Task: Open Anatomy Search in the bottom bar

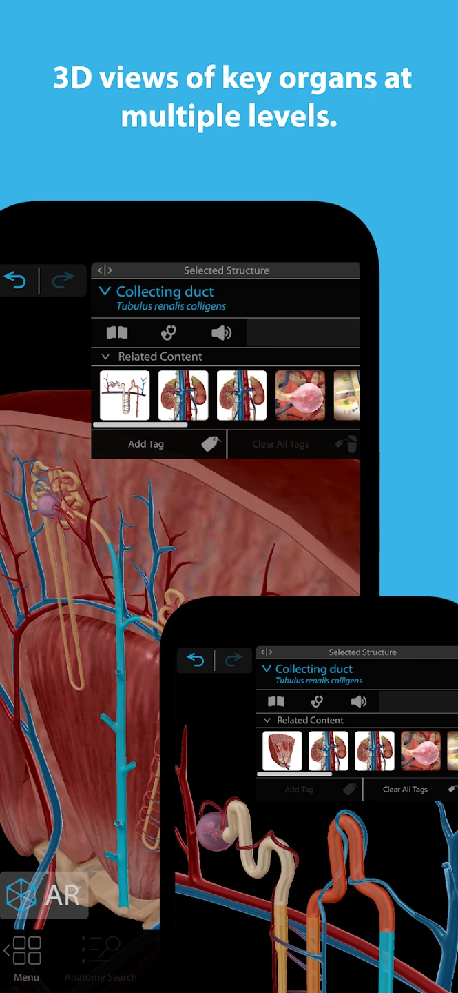Action: (x=101, y=956)
